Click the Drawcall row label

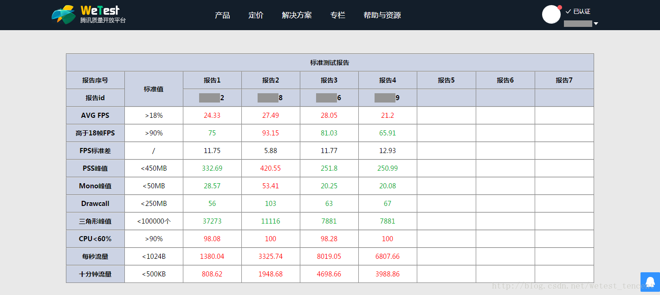[95, 204]
